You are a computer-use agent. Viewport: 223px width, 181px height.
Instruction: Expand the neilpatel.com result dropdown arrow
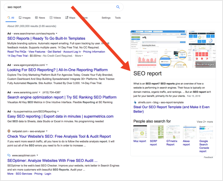(x=47, y=131)
